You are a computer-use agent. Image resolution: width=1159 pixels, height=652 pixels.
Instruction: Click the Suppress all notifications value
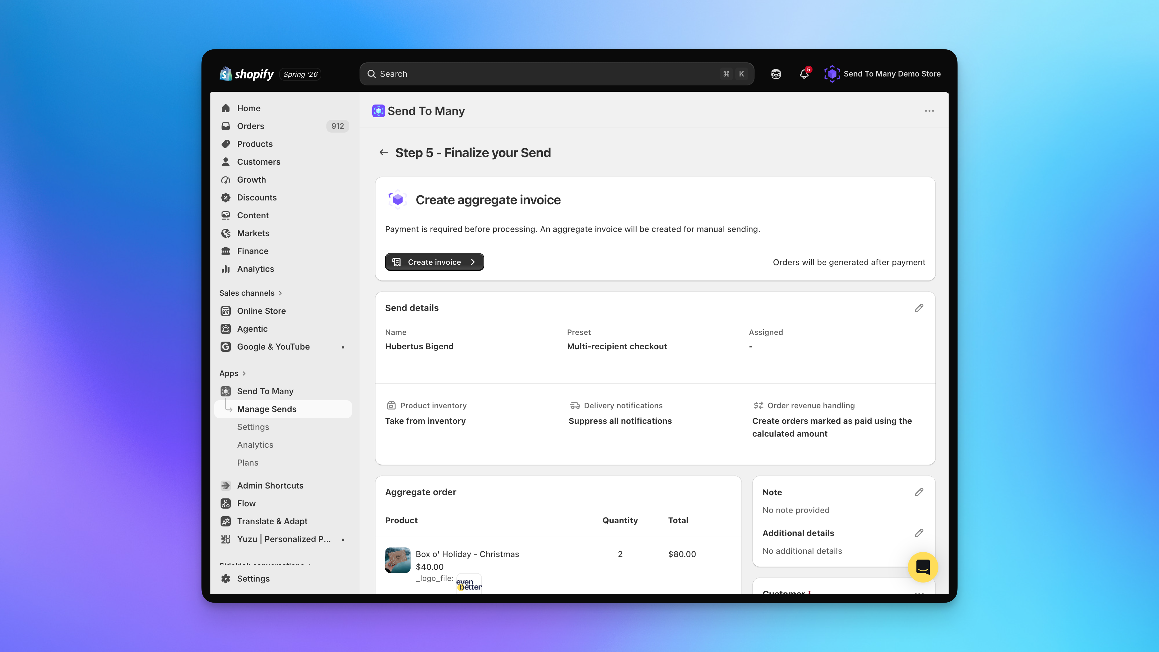coord(620,421)
